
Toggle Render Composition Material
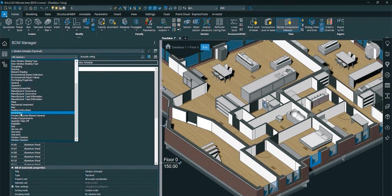(288, 25)
